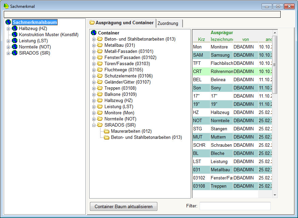Screen dimensions: 298x218
Task: Expand the Metallbau (031) container
Action: tap(94, 45)
